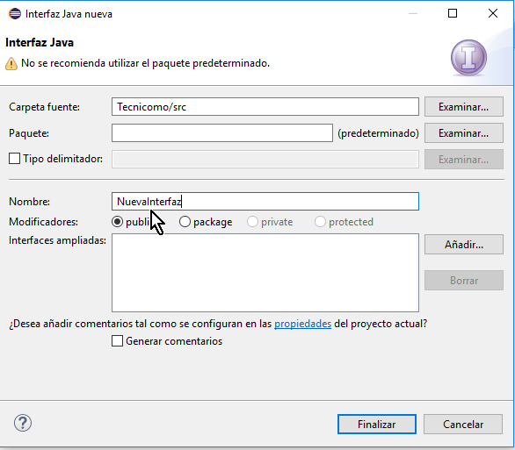This screenshot has height=450, width=515.
Task: Select the package modifier radio button
Action: (185, 222)
